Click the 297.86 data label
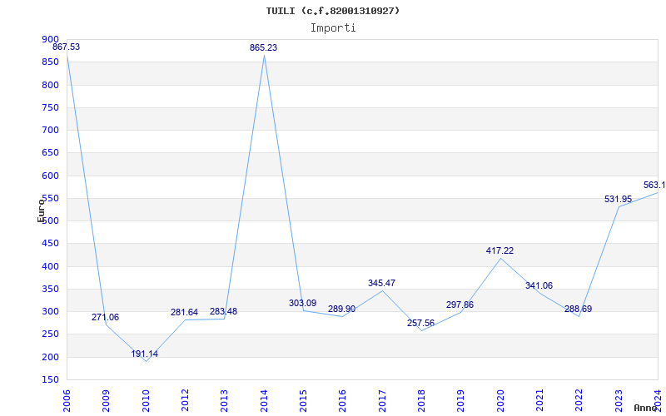 pyautogui.click(x=460, y=305)
